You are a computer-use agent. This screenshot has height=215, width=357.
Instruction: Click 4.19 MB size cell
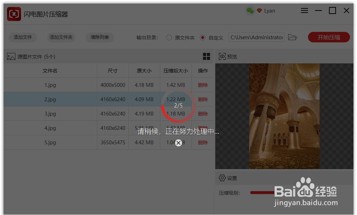[144, 114]
